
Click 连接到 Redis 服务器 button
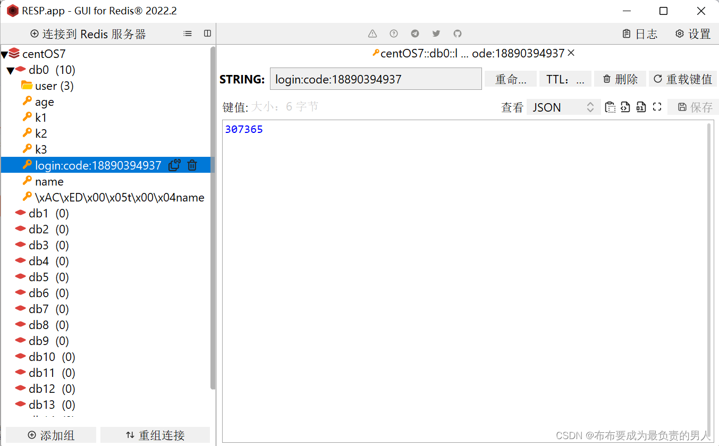[x=88, y=34]
